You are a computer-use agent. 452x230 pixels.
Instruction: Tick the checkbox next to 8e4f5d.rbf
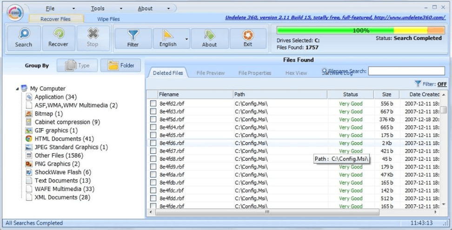pos(153,119)
